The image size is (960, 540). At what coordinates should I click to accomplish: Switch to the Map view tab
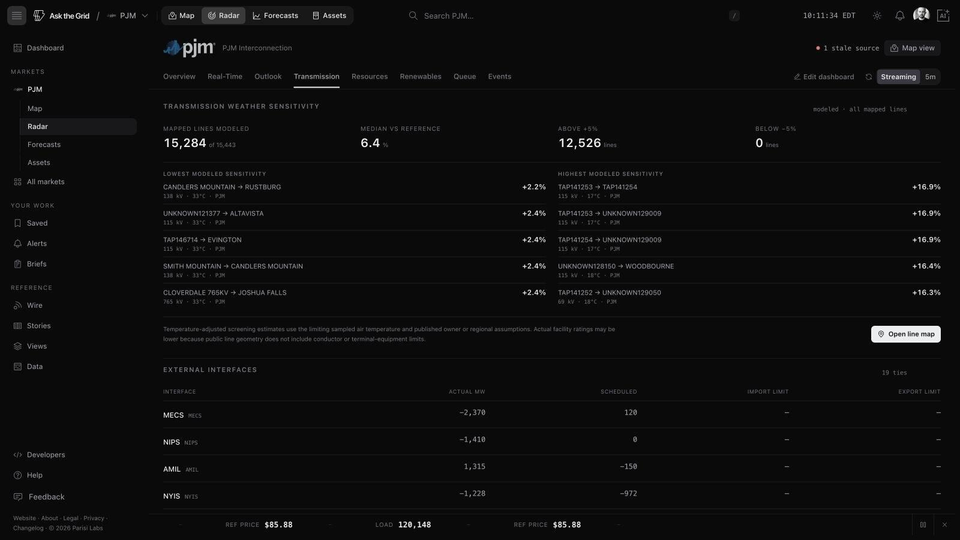pos(181,16)
